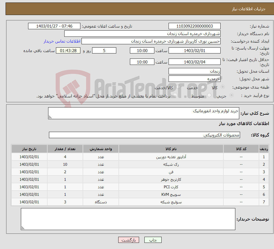This screenshot has height=249, width=274.
Task: Click the request number field 1103092200000003
Action: 194,26
